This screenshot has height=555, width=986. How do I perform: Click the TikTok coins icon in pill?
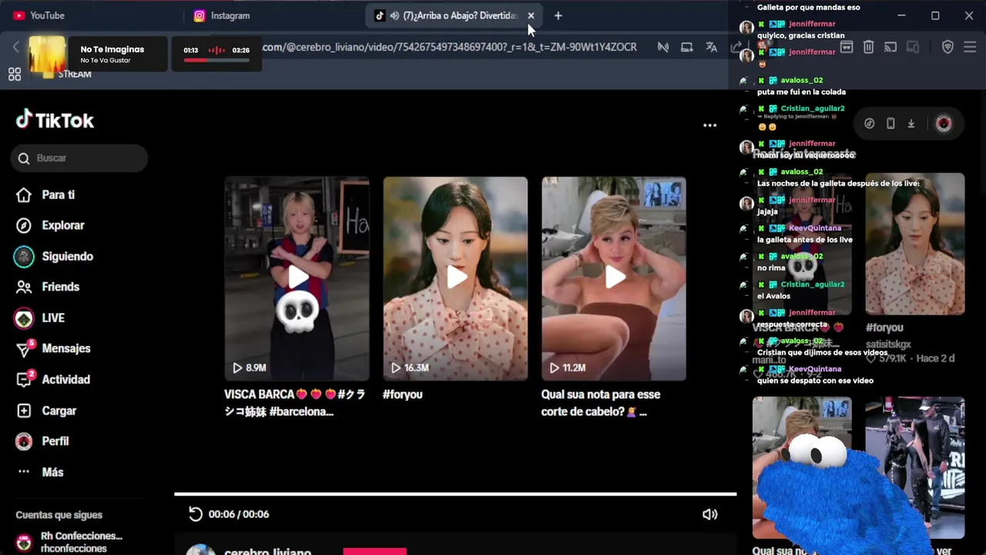870,123
